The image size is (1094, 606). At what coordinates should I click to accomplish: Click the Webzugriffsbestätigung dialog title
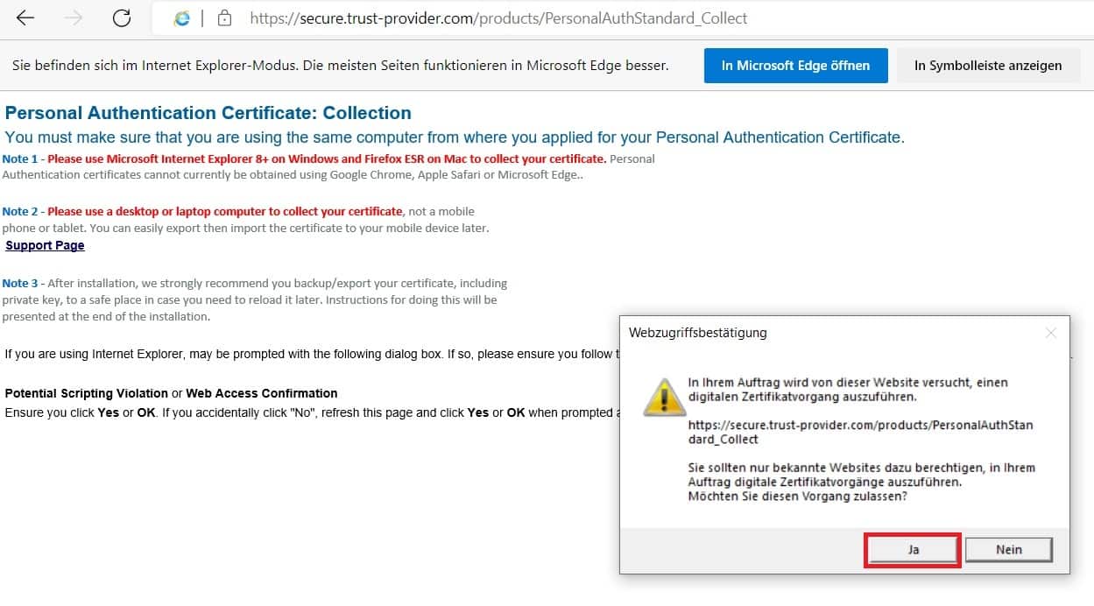(x=698, y=333)
